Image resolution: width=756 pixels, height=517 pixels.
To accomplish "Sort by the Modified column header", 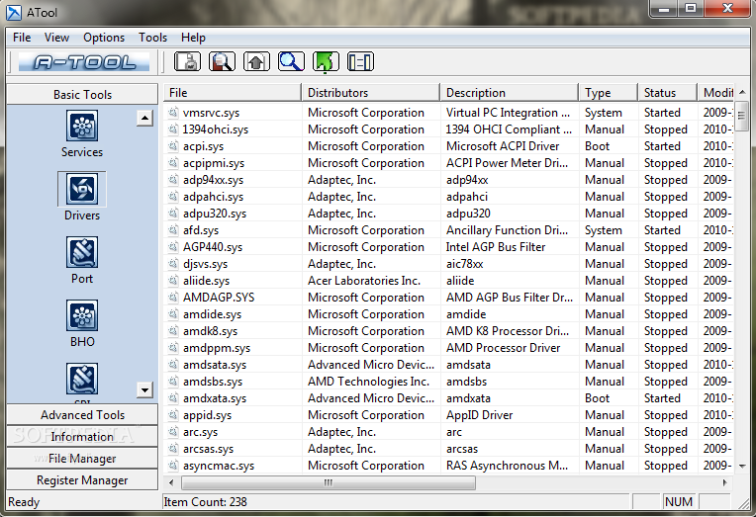I will click(715, 93).
